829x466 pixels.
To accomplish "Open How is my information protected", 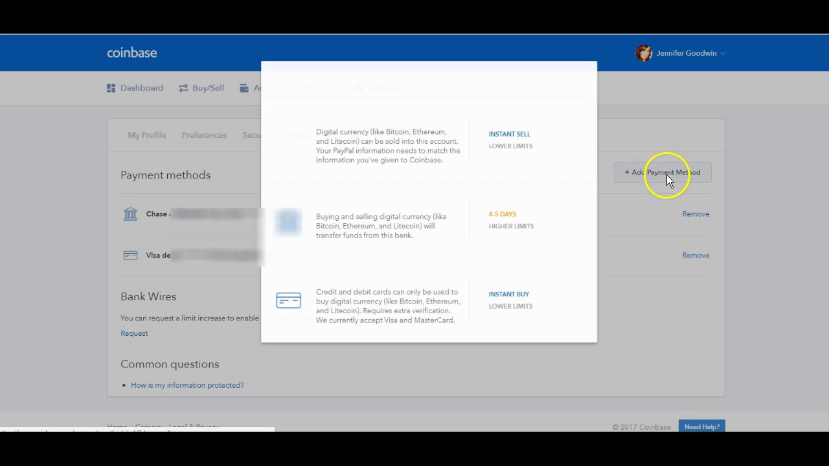I will (187, 385).
